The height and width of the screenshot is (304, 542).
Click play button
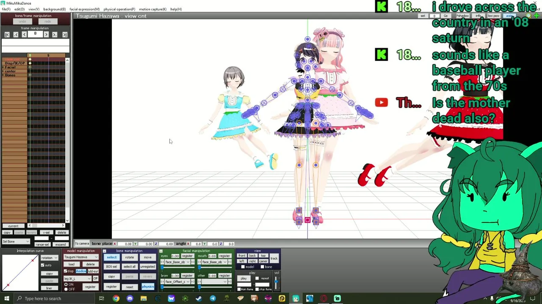(244, 279)
